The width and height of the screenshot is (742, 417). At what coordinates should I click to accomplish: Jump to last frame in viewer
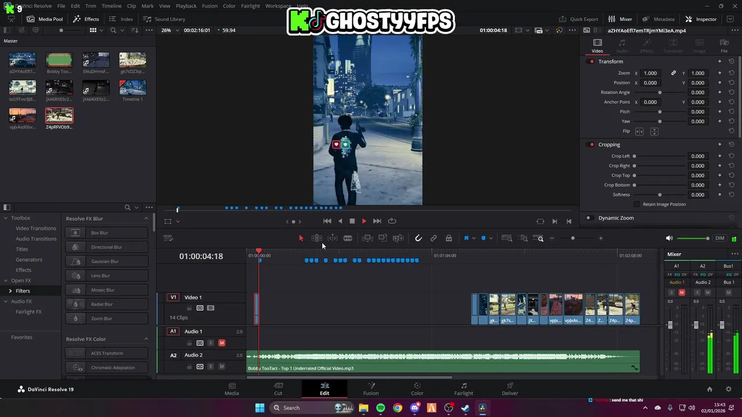pos(377,221)
